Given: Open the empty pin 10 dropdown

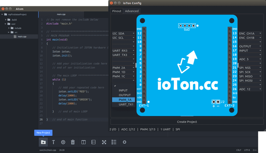Looking at the screenshot, I should click(x=123, y=42).
